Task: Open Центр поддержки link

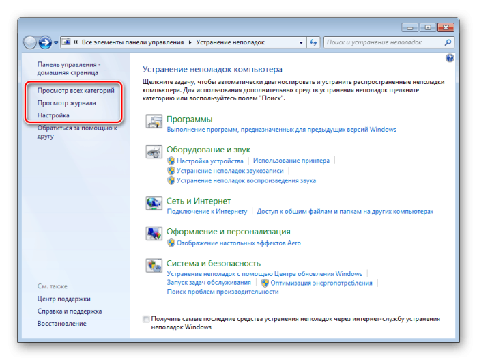Action: click(64, 299)
